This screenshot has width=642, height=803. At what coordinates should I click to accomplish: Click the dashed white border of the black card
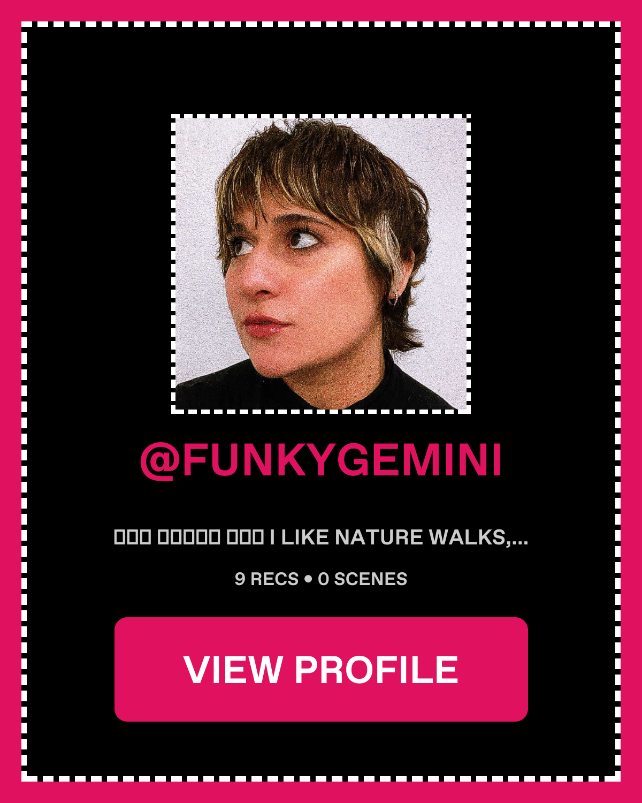tap(321, 24)
